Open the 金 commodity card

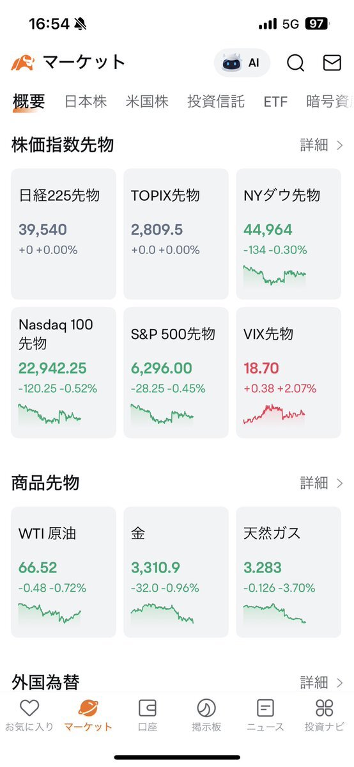point(176,572)
